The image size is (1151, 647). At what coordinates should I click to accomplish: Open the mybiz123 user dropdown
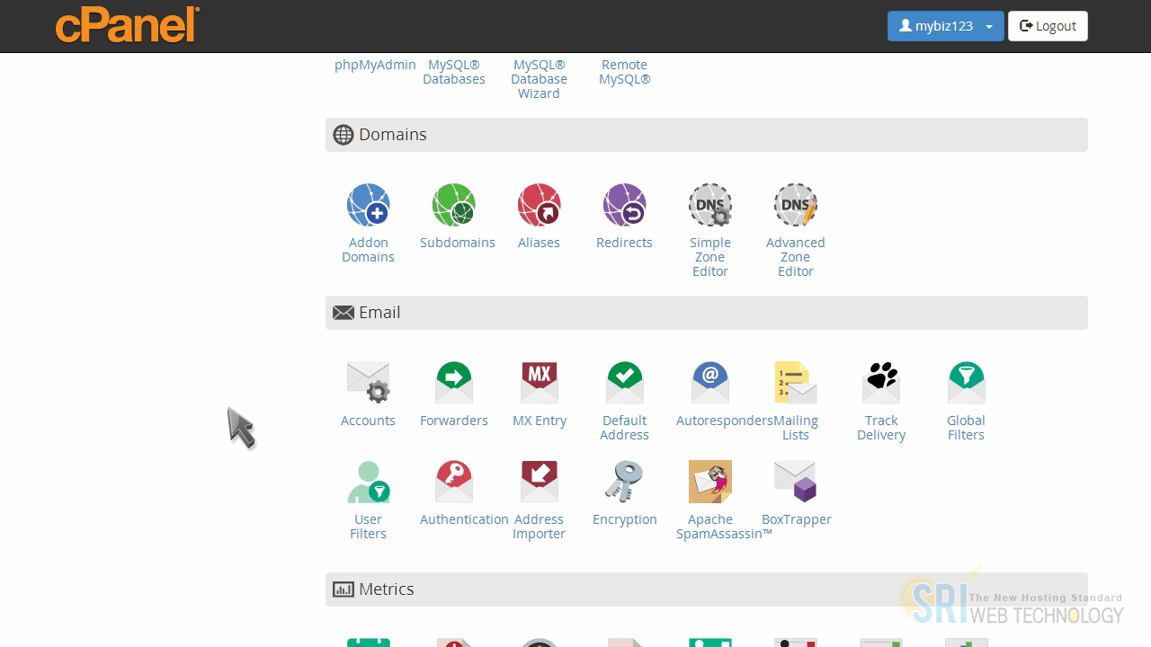[x=945, y=26]
